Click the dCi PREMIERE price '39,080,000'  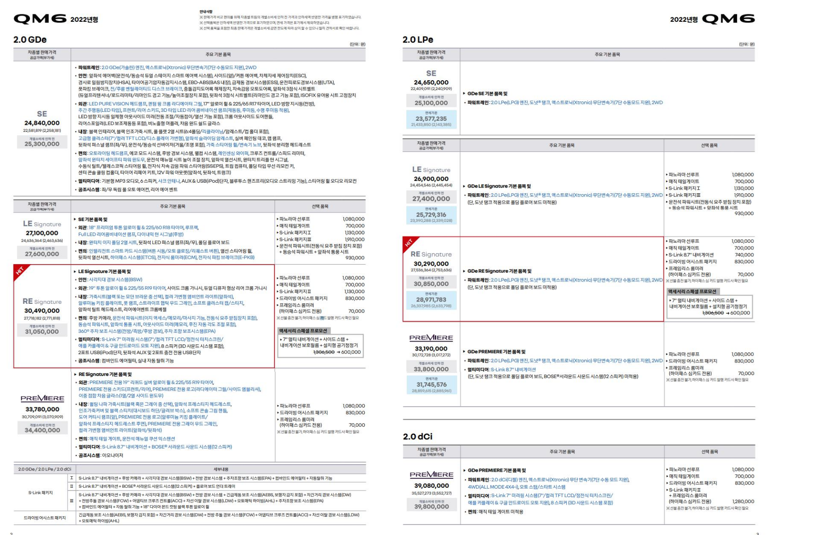[431, 486]
